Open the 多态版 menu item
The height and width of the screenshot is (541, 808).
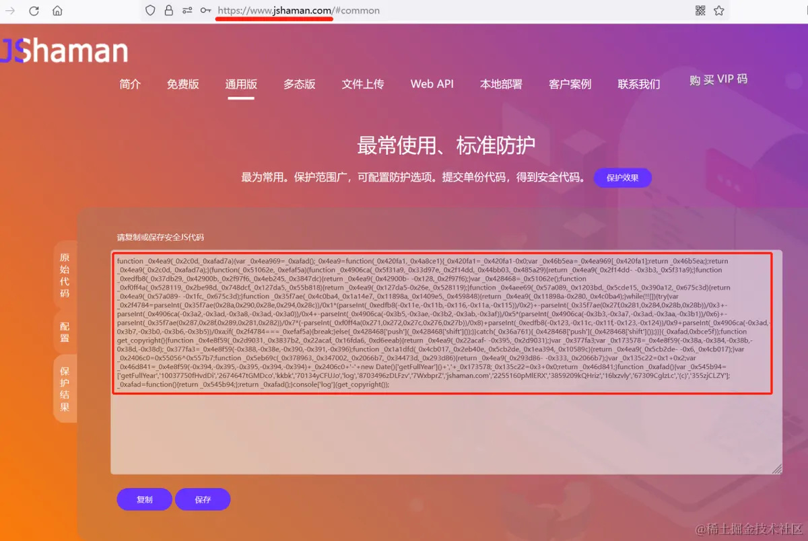pos(300,84)
